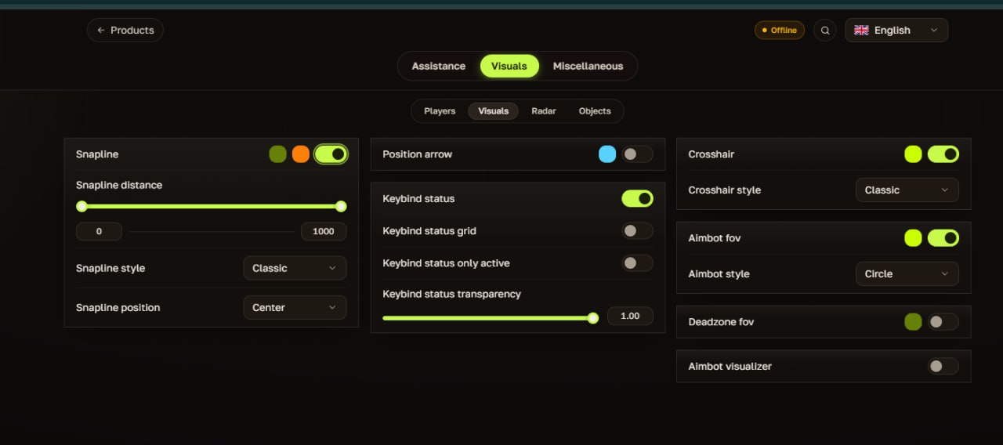Go back via the Products button
1003x445 pixels.
tap(125, 31)
